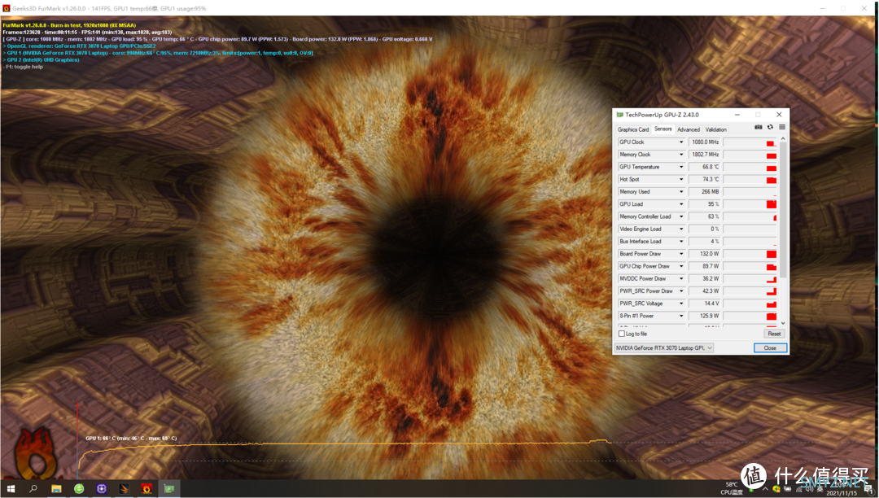
Task: Click the Close button in GPU-Z
Action: pyautogui.click(x=770, y=348)
